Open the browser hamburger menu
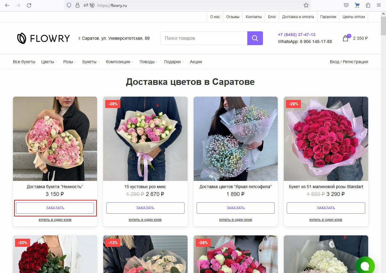This screenshot has height=273, width=386. [x=379, y=5]
